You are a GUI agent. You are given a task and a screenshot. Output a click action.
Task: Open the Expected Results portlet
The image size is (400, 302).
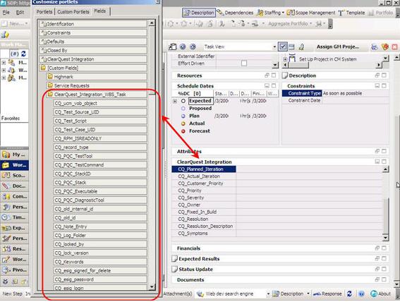pos(199,259)
